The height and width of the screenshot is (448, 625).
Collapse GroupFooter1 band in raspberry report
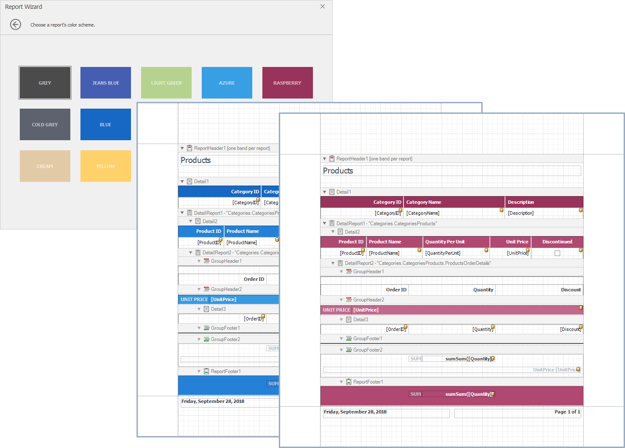click(x=342, y=339)
